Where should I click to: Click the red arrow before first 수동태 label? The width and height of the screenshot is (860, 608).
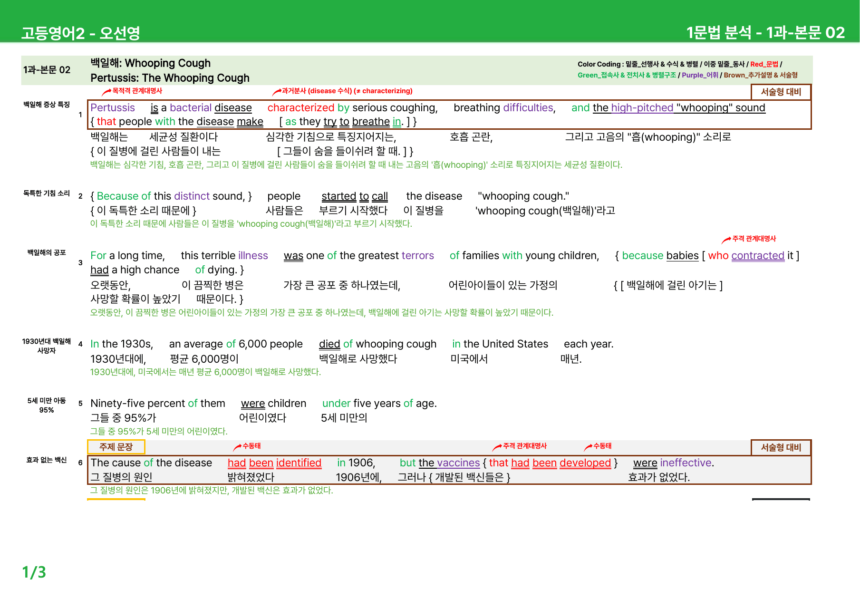(x=237, y=447)
